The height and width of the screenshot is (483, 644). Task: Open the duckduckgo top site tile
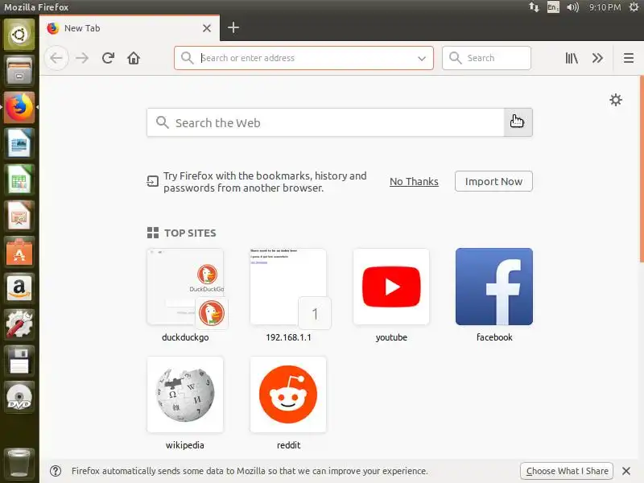pos(185,287)
